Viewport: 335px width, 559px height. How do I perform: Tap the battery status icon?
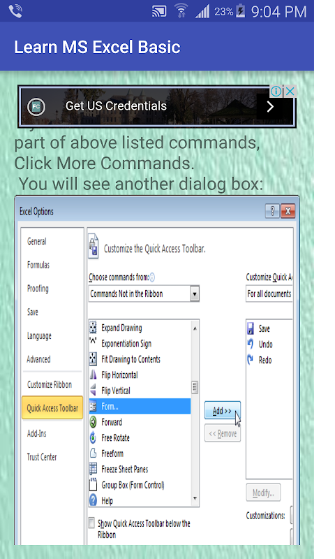[241, 11]
